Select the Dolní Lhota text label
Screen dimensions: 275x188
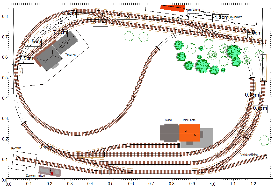[189, 120]
